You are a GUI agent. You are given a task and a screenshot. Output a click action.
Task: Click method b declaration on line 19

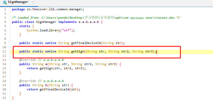46,85
